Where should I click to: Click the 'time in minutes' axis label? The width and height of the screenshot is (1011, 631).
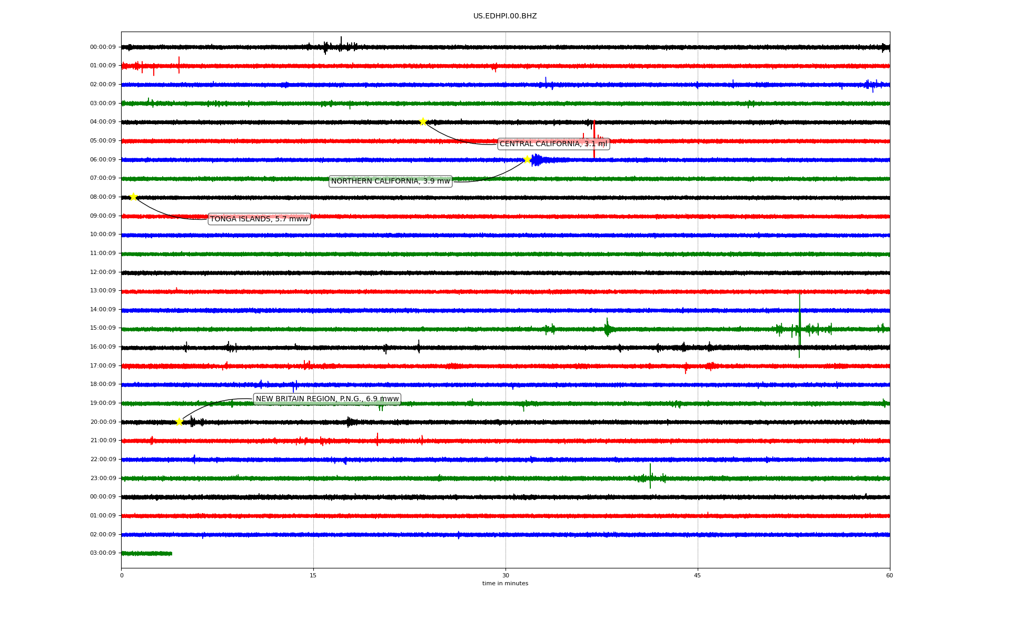(x=505, y=584)
